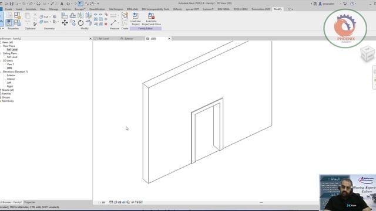Select the Move tool in Modify panel

(x=65, y=23)
